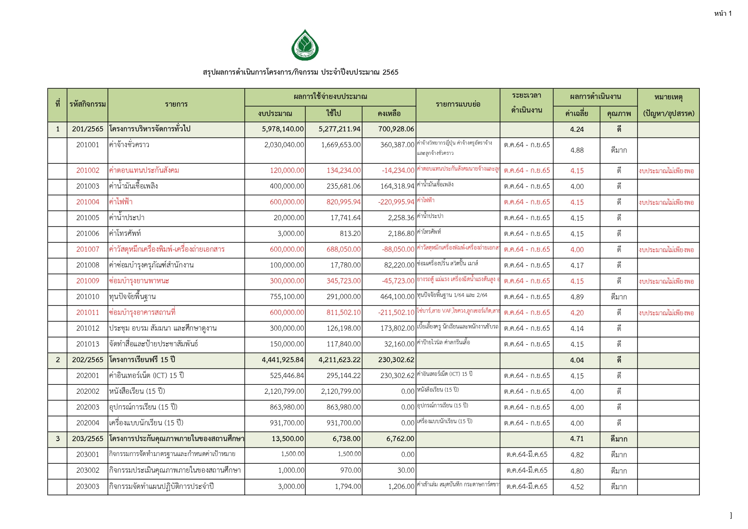
Task: Click the budget total 4,441,925.84
Action: (283, 360)
